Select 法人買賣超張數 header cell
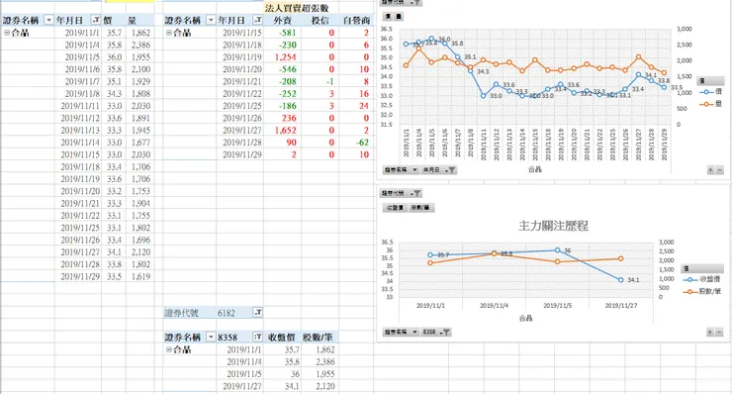The height and width of the screenshot is (394, 732). pos(297,8)
